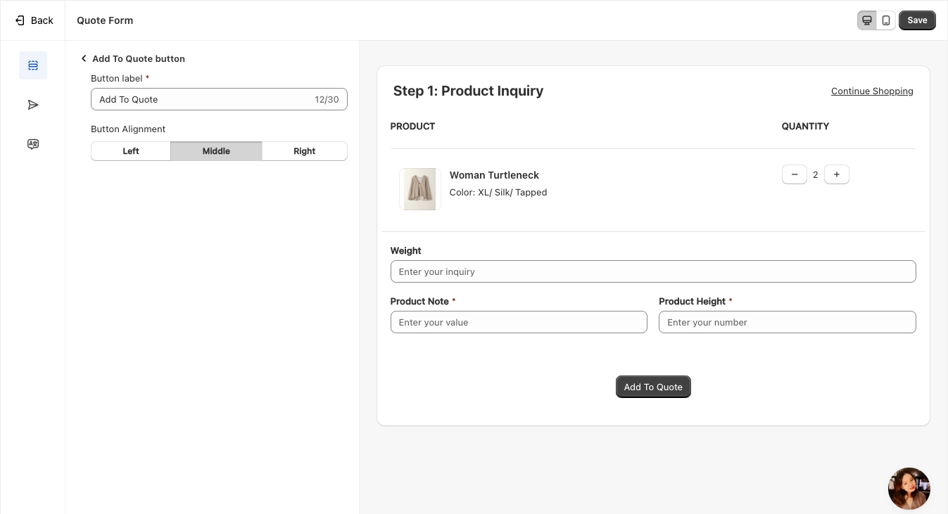Align button to Left

tap(131, 151)
